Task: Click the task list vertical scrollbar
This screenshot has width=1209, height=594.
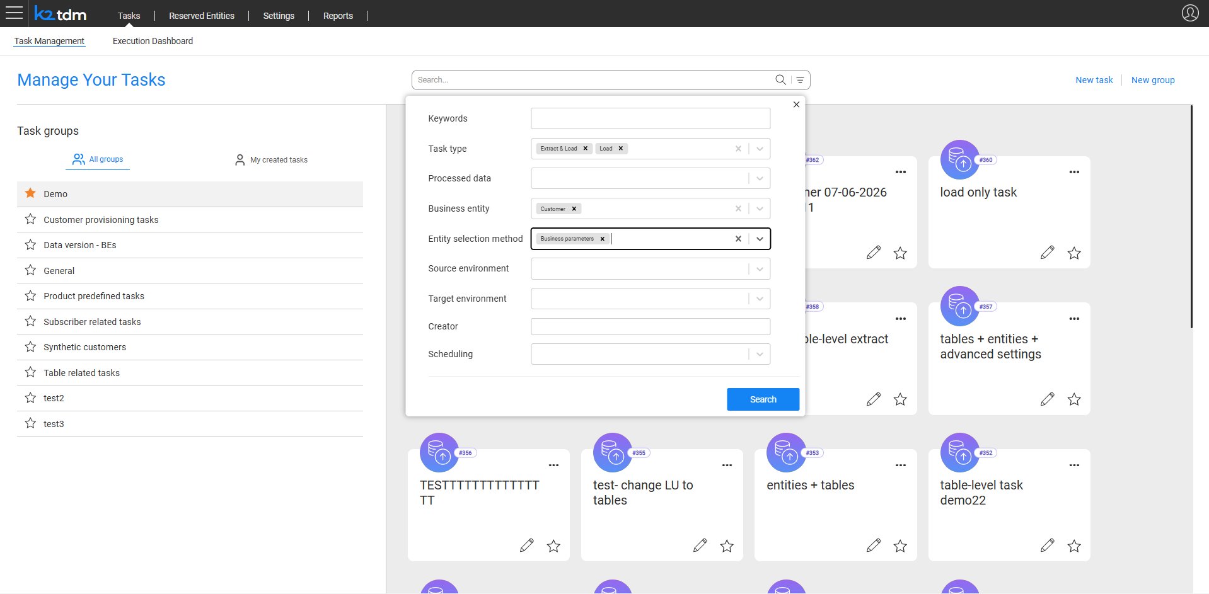Action: pyautogui.click(x=1191, y=216)
